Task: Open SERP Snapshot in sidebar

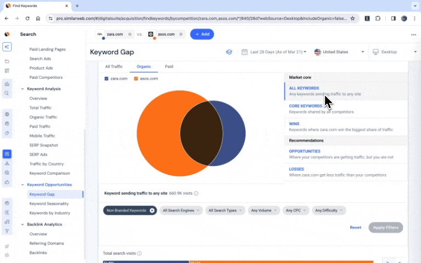Action: pyautogui.click(x=43, y=145)
